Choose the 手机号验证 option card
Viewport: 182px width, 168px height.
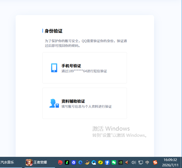(85, 68)
